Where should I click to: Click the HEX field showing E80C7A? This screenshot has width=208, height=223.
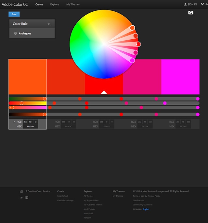145,126
